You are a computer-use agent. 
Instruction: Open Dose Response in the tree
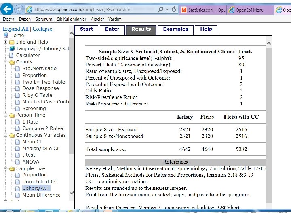pos(40,88)
